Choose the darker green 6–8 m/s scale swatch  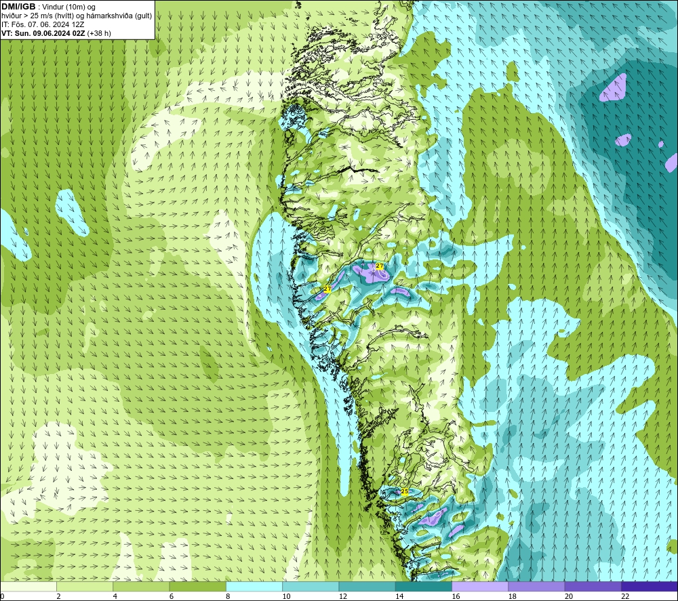point(197,586)
